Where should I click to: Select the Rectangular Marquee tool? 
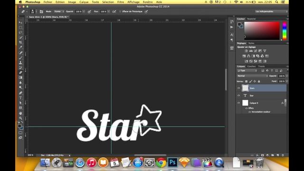point(20,28)
